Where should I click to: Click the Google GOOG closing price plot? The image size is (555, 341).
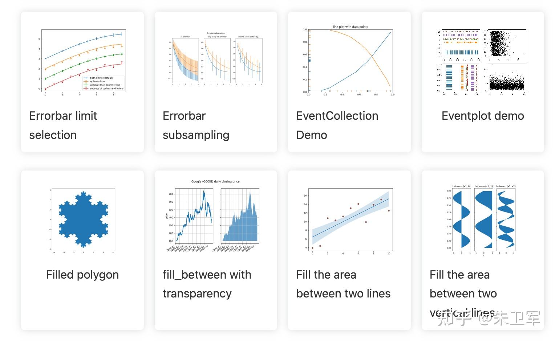tap(216, 216)
